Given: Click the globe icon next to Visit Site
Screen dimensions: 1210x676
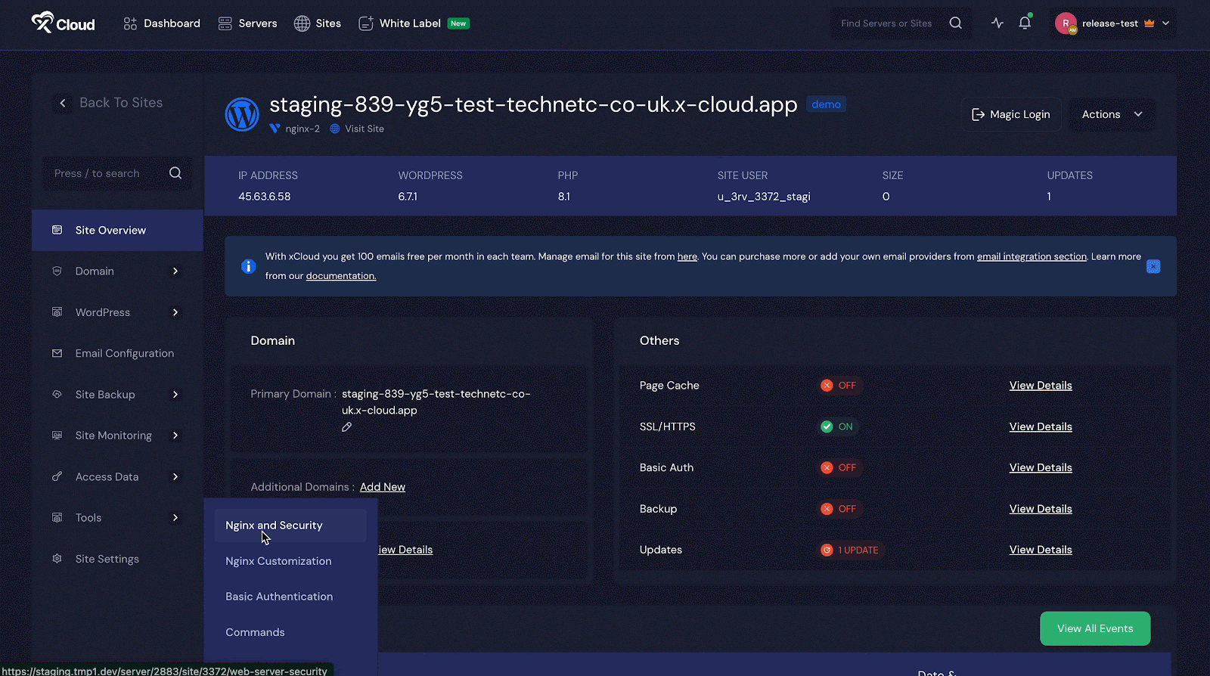Looking at the screenshot, I should (335, 129).
